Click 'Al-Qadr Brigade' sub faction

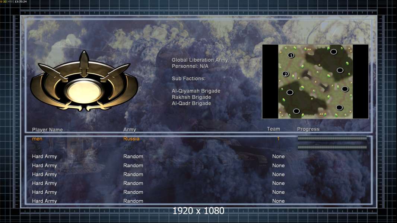tap(191, 103)
